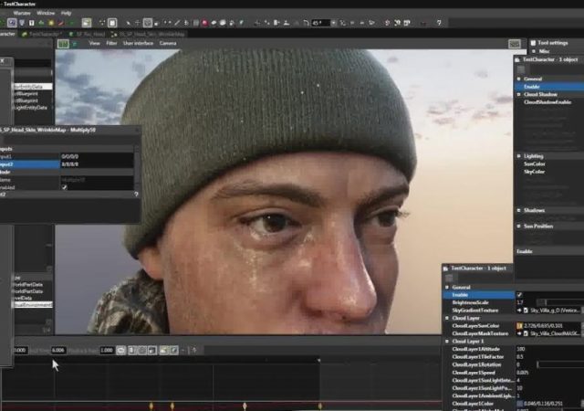The height and width of the screenshot is (411, 584).
Task: Click the toolbar icon under TestCharacter panel title
Action: 522,68
